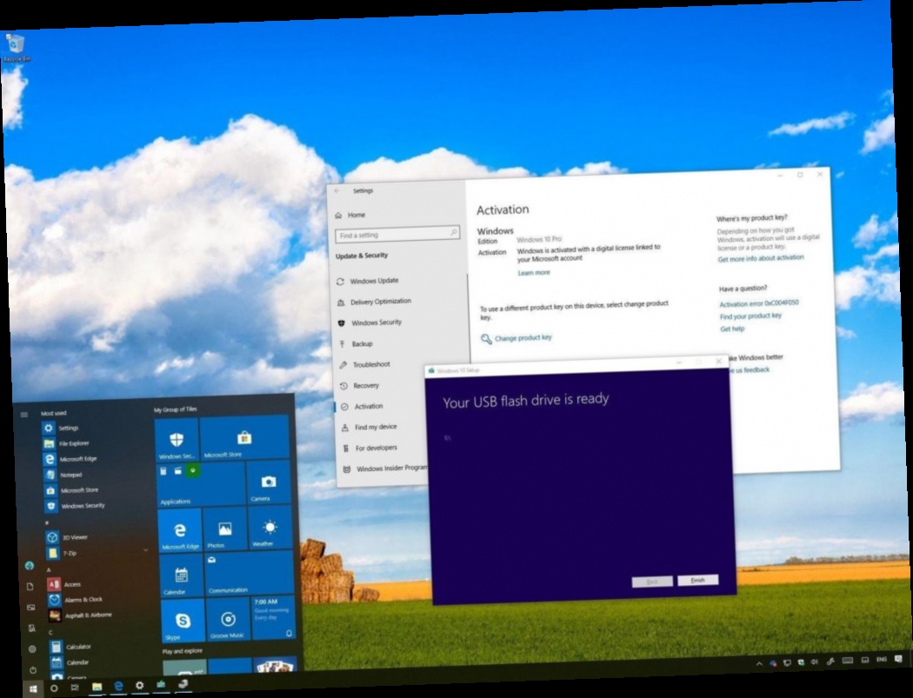Show hidden icons in the system tray
Viewport: 913px width, 698px height.
759,663
